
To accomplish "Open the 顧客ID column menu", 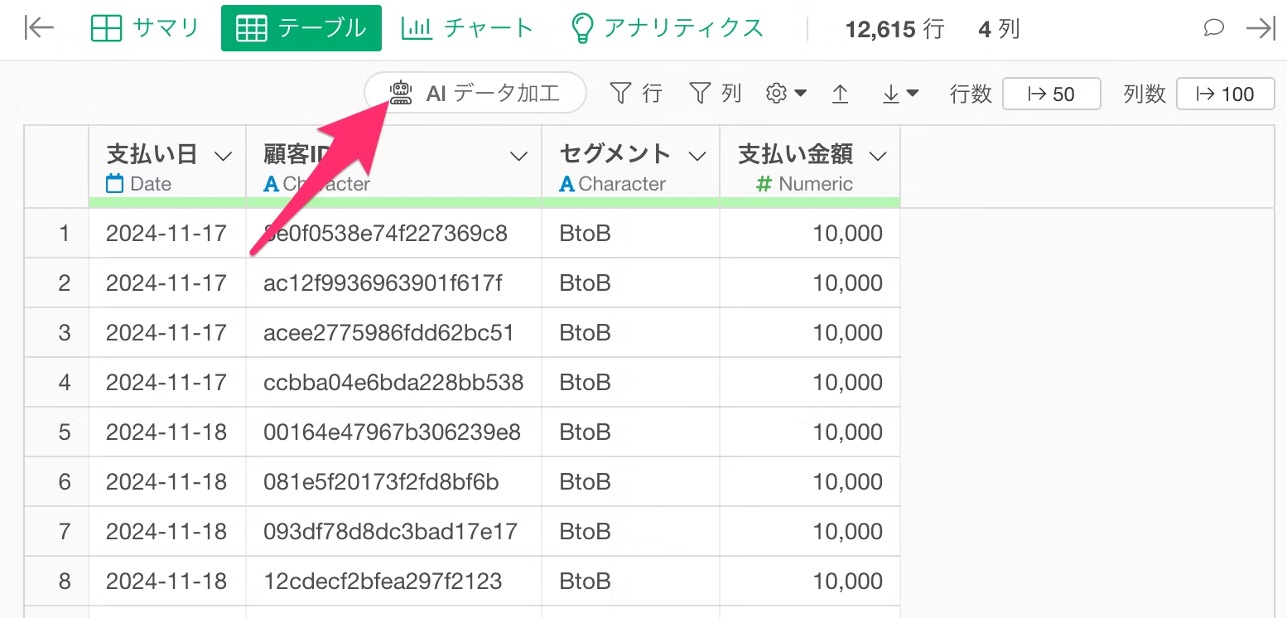I will coord(518,156).
